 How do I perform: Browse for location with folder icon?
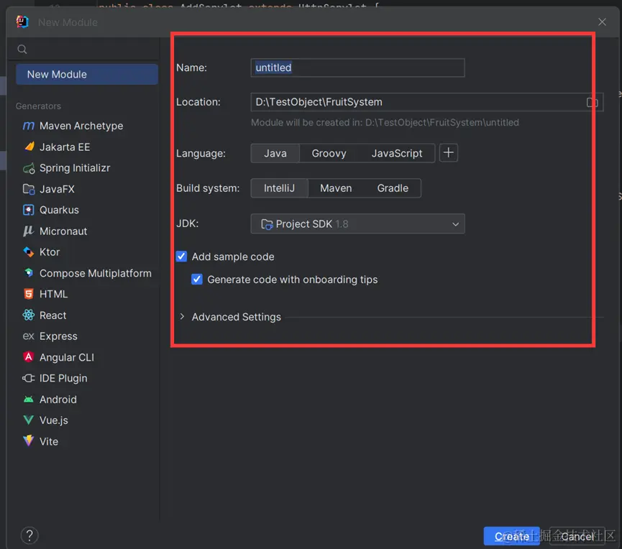tap(593, 102)
